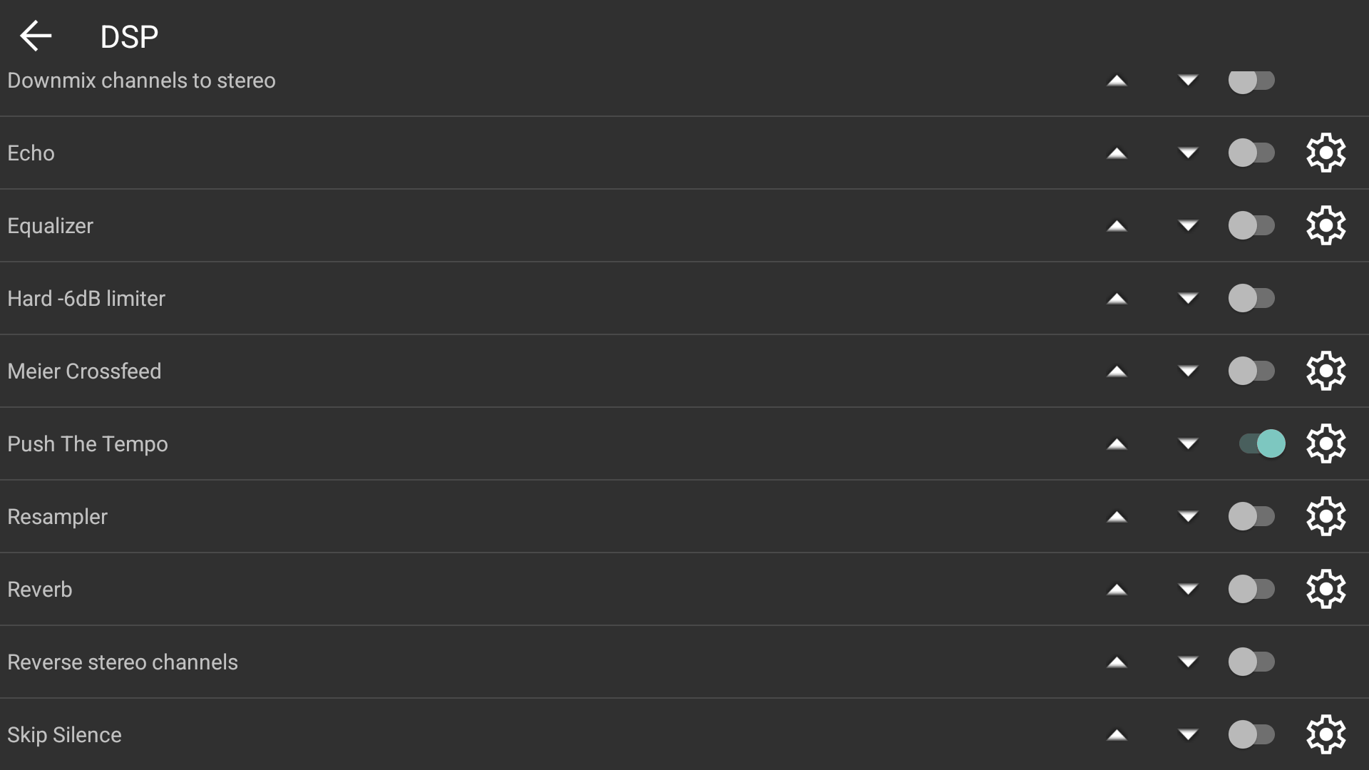Move Reverb up in the DSP order

1117,589
